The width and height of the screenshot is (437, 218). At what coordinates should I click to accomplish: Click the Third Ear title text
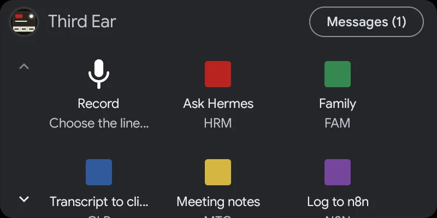click(x=82, y=22)
